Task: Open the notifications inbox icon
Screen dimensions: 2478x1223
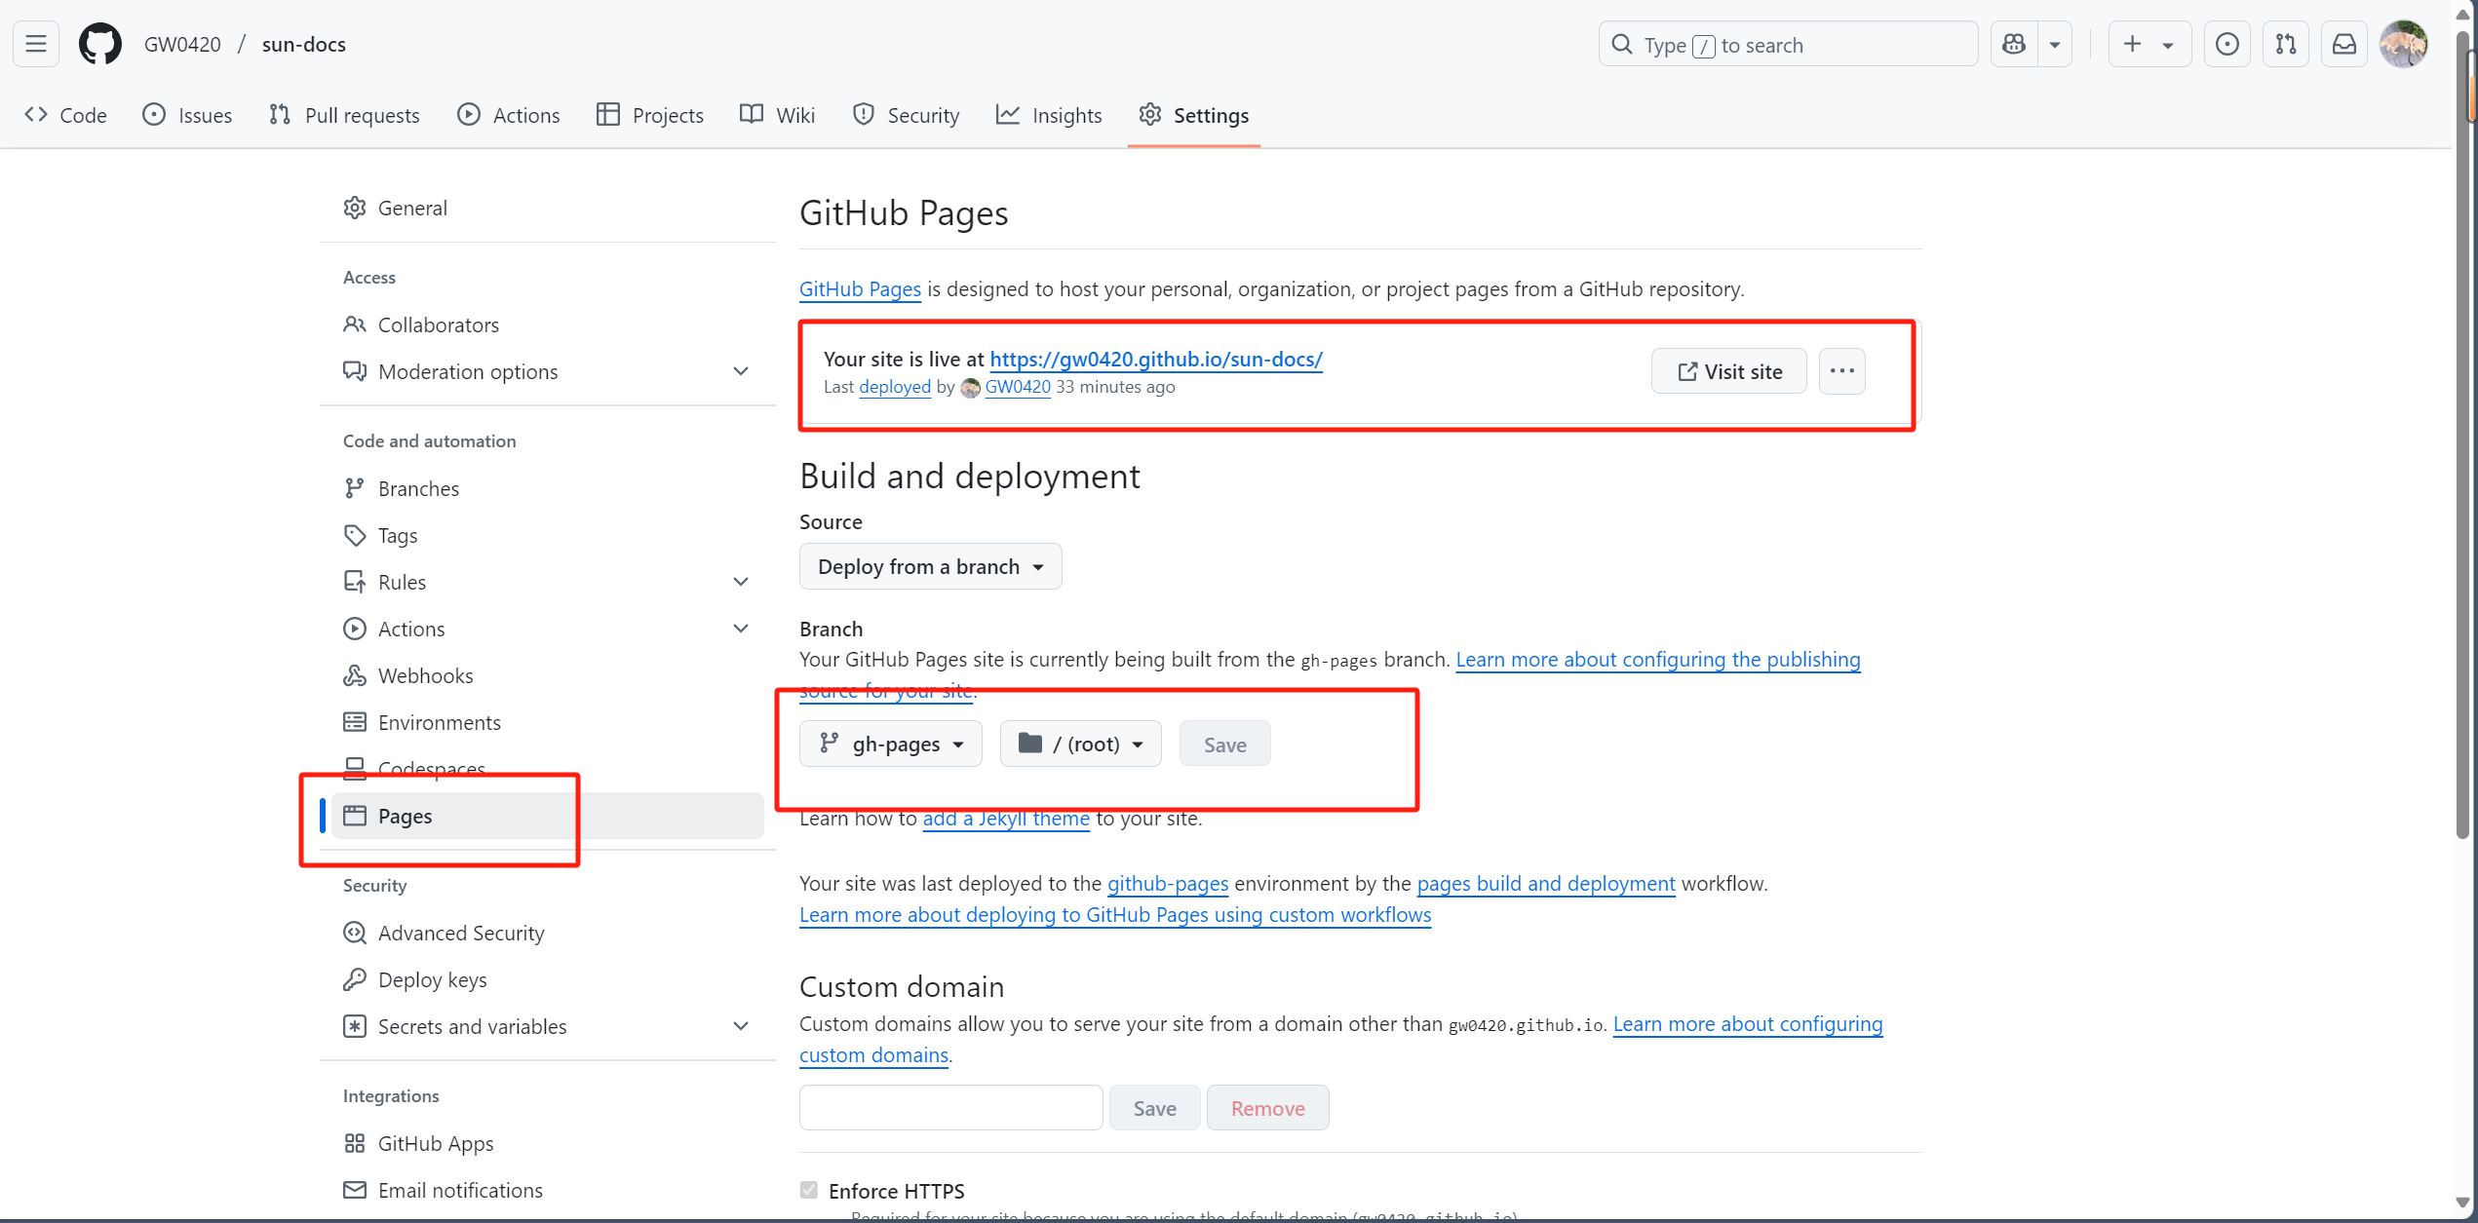Action: [x=2343, y=45]
